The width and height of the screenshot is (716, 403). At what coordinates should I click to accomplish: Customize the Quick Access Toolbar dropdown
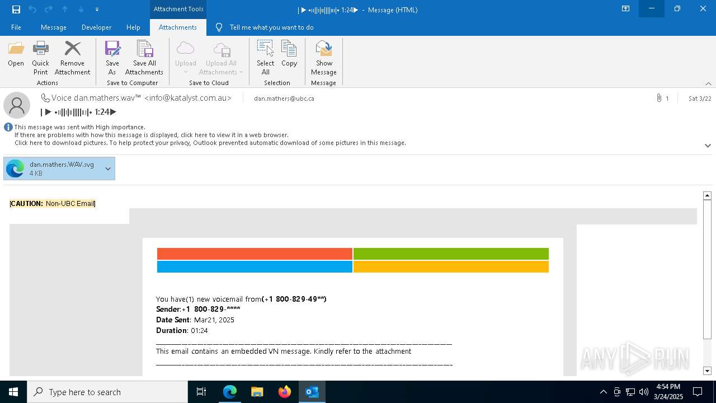[97, 10]
